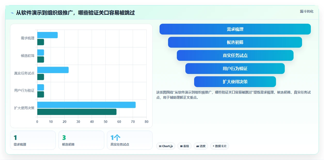The image size is (324, 160).
Task: Click the x-axis value 0
Action: tap(37, 122)
